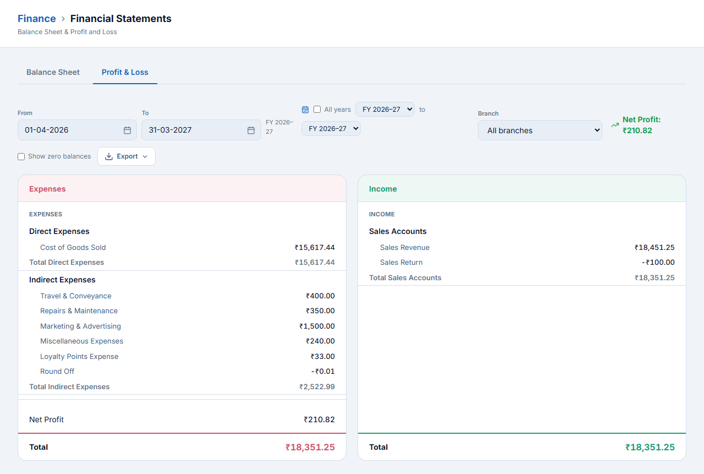Click the green Net Profit trend icon
704x474 pixels.
(615, 126)
